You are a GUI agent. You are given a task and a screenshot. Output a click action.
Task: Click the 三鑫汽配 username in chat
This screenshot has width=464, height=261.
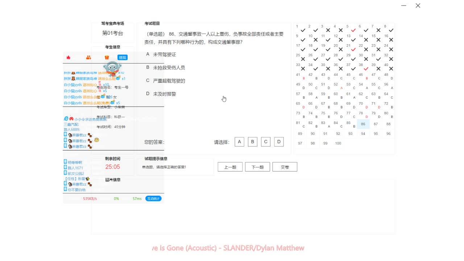(x=71, y=124)
